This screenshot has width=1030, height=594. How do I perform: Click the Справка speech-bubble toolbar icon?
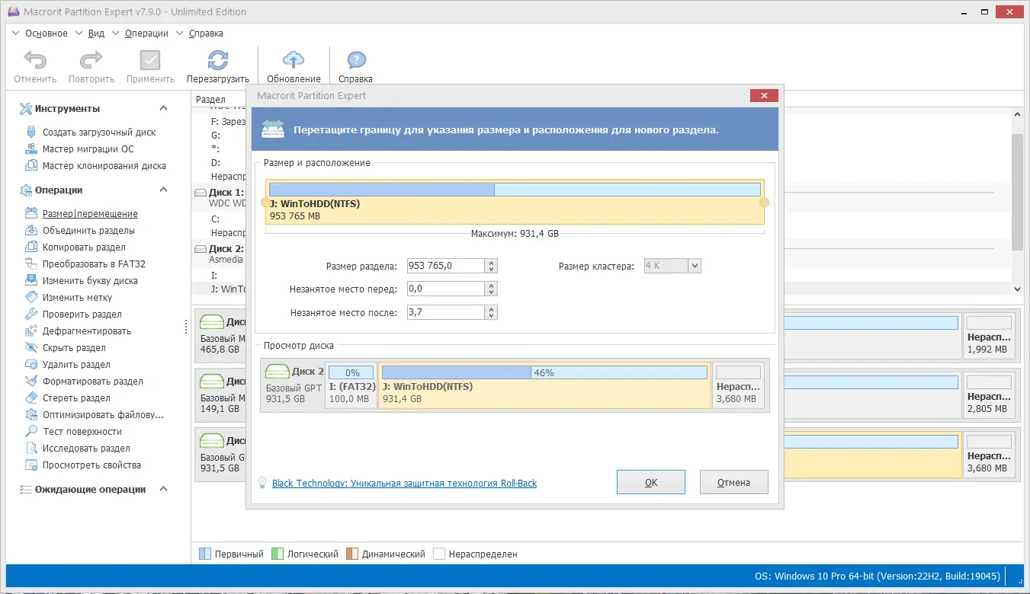(x=356, y=60)
